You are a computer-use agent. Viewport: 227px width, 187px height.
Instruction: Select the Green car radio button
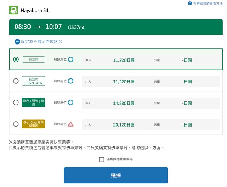(16, 103)
